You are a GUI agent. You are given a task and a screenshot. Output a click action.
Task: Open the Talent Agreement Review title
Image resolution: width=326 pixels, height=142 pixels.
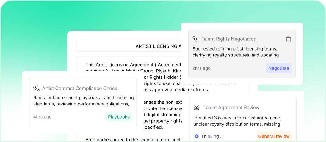click(x=231, y=108)
